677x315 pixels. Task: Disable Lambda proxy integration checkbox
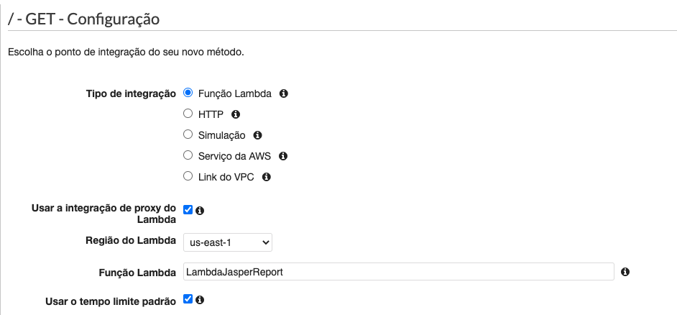coord(188,209)
